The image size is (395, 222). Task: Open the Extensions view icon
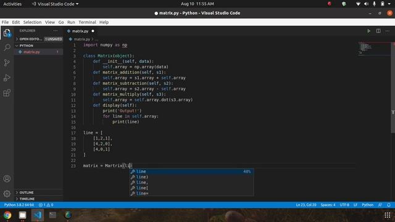coord(7,93)
